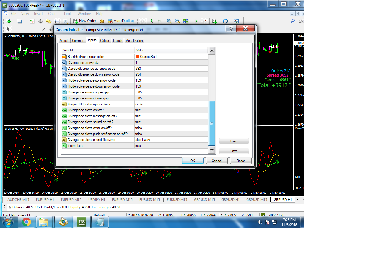Expand the New Chart dropdown arrow
This screenshot has width=365, height=273.
[13, 21]
